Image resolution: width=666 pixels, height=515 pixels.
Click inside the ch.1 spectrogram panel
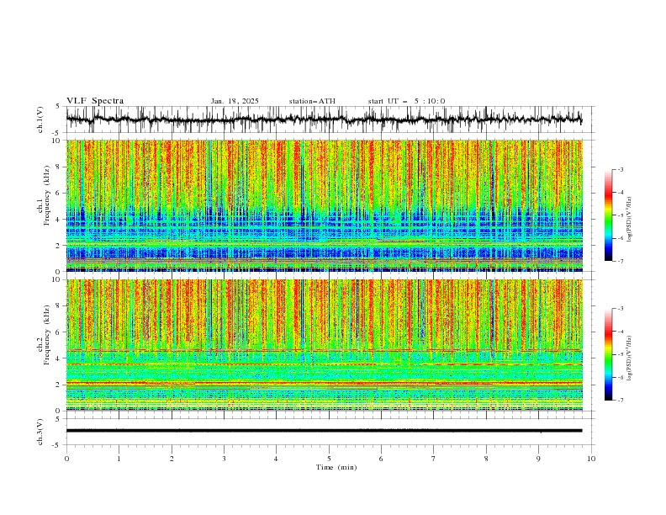pos(324,205)
